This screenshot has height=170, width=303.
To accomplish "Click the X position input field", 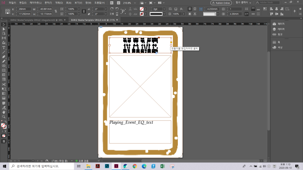I will tap(24, 9).
